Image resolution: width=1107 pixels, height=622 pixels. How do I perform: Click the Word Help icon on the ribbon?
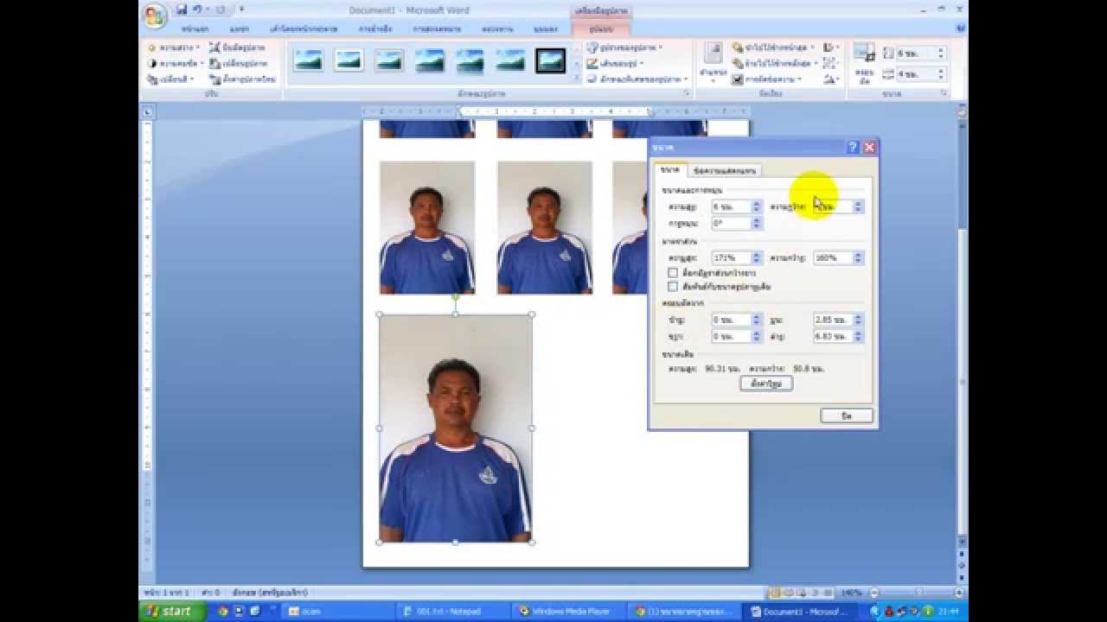click(961, 28)
